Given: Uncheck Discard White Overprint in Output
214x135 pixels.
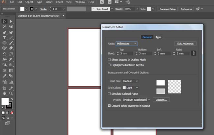Looking at the screenshot, I should point(110,106).
